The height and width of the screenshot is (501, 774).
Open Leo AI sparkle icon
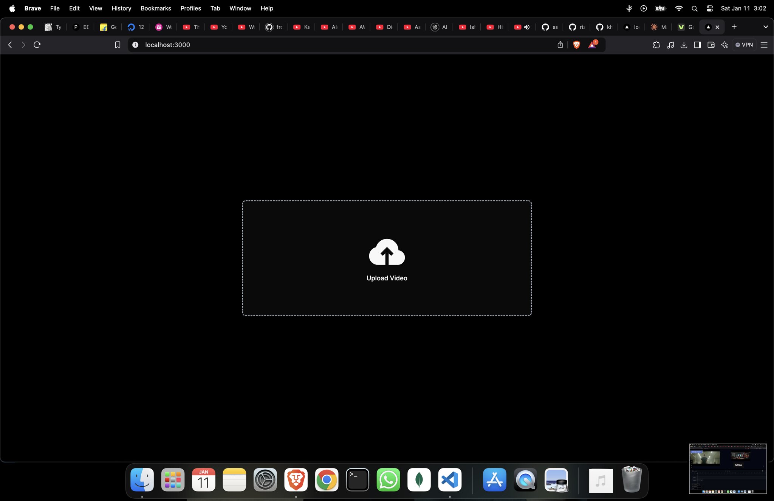724,45
